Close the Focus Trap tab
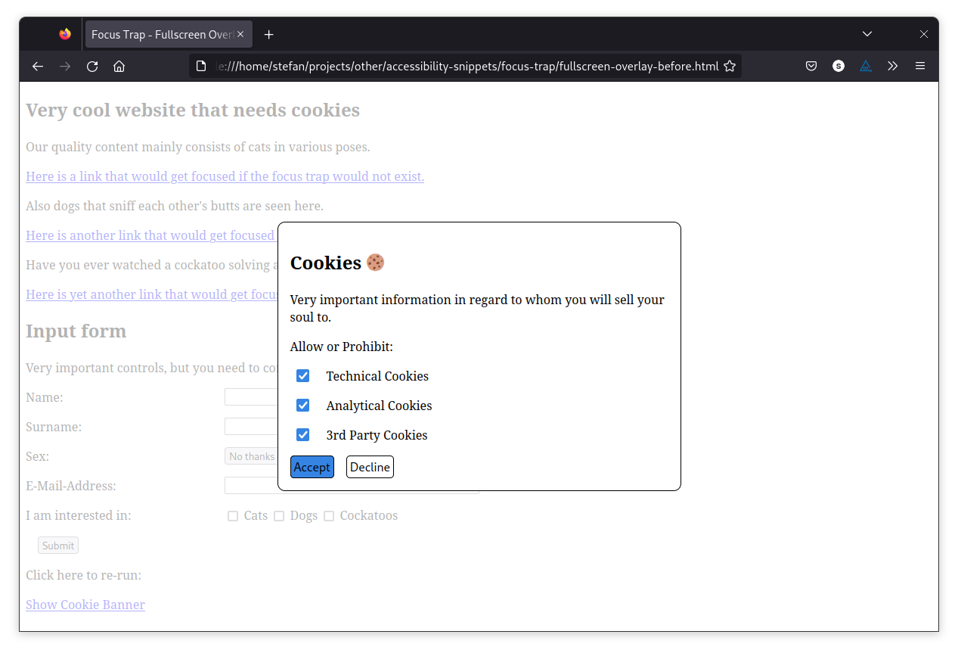Screen dimensions: 958x653 point(240,34)
